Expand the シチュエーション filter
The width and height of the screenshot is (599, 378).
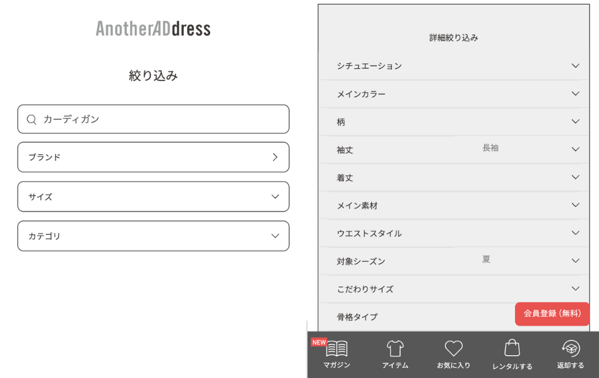tap(575, 66)
